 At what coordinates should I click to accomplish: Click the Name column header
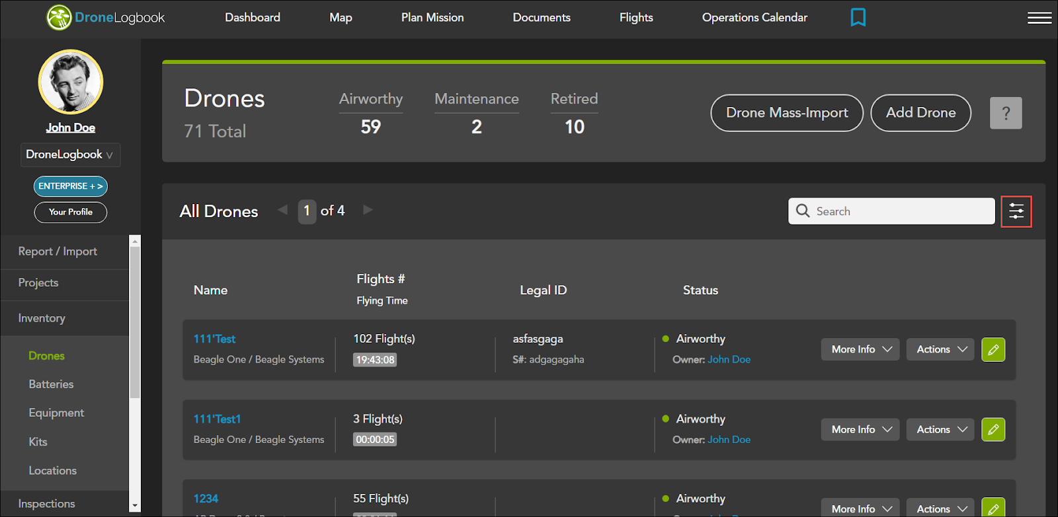(x=210, y=291)
